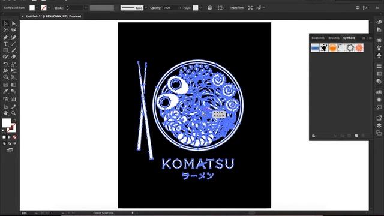This screenshot has width=384, height=216.
Task: Select the Line Segment tool
Action: [x=13, y=44]
